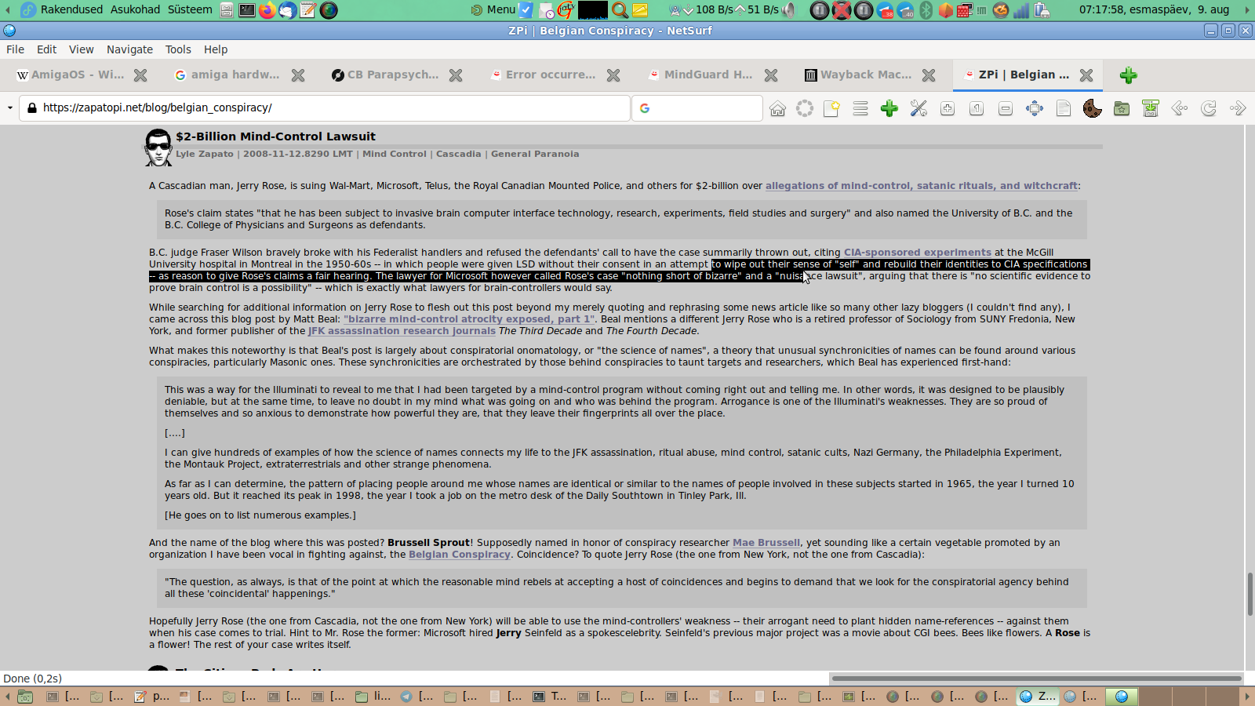Bookmark this page with the star note icon
The height and width of the screenshot is (706, 1255).
coord(831,108)
